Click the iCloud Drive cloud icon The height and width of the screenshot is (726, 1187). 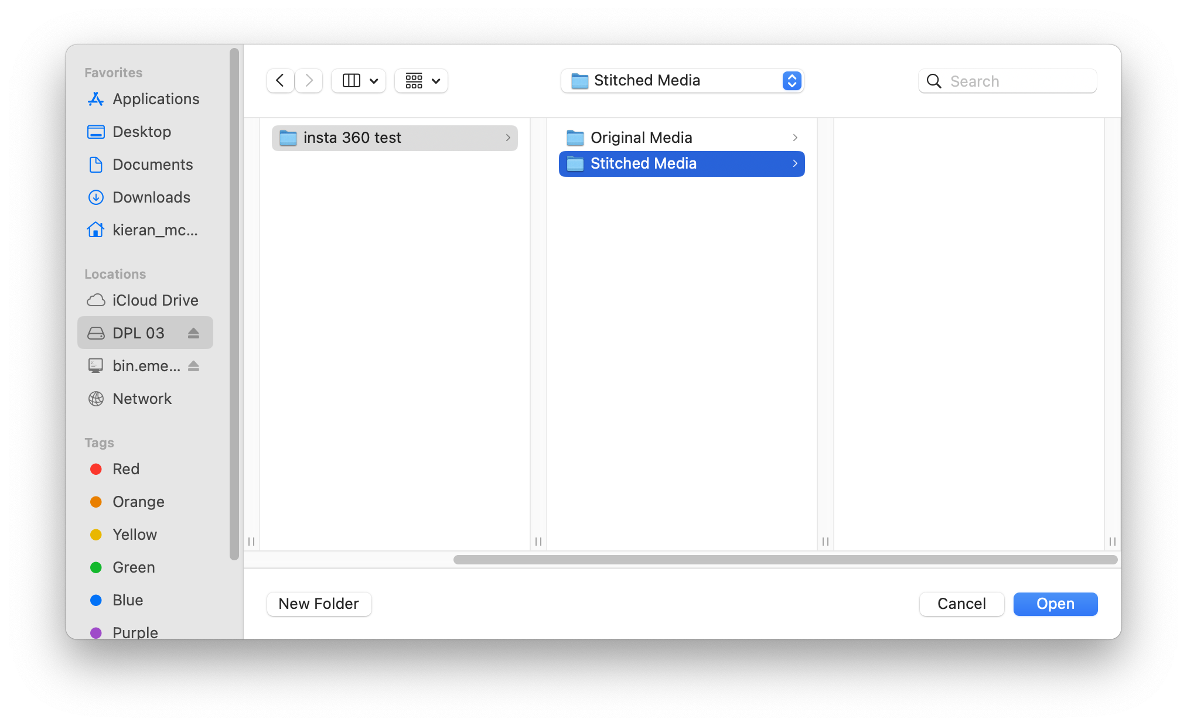coord(96,300)
